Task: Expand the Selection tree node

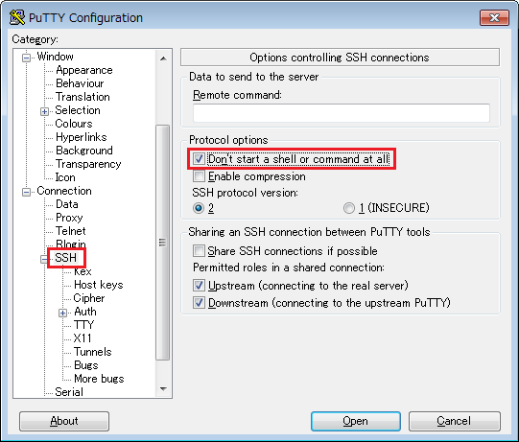Action: [45, 111]
